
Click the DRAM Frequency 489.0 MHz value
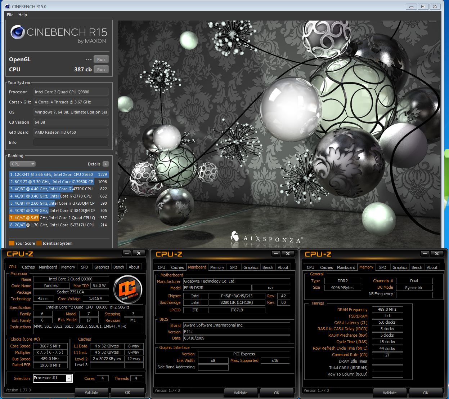pos(387,309)
